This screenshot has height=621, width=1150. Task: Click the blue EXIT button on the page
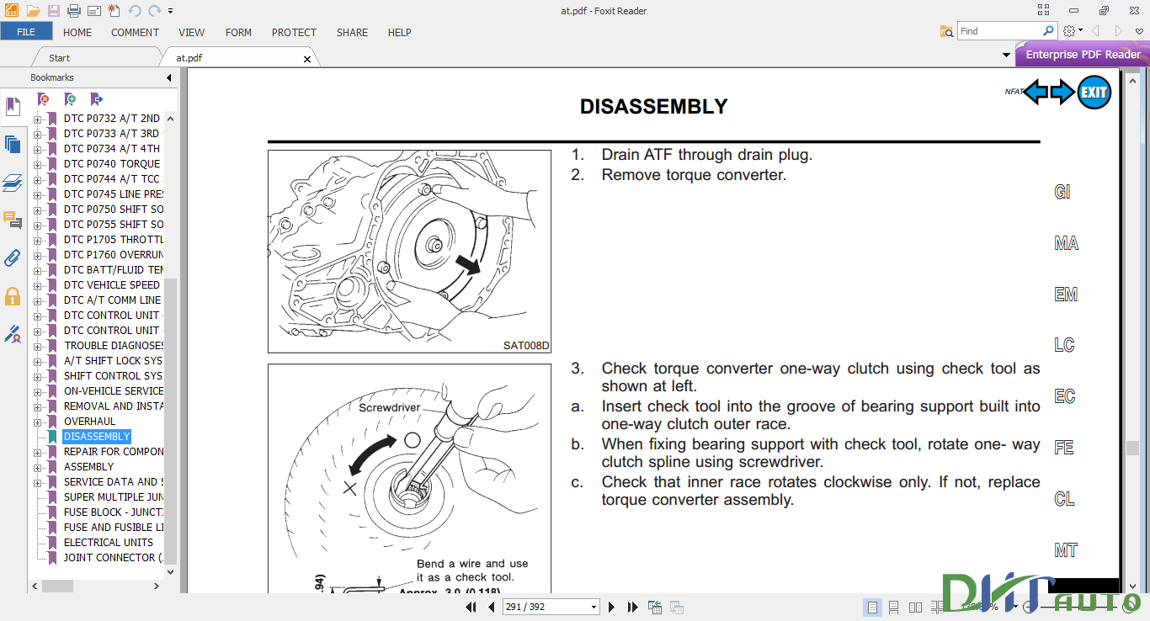point(1094,92)
